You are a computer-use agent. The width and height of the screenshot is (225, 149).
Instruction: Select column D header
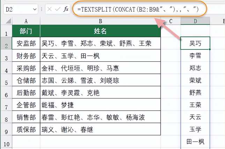tap(195, 22)
